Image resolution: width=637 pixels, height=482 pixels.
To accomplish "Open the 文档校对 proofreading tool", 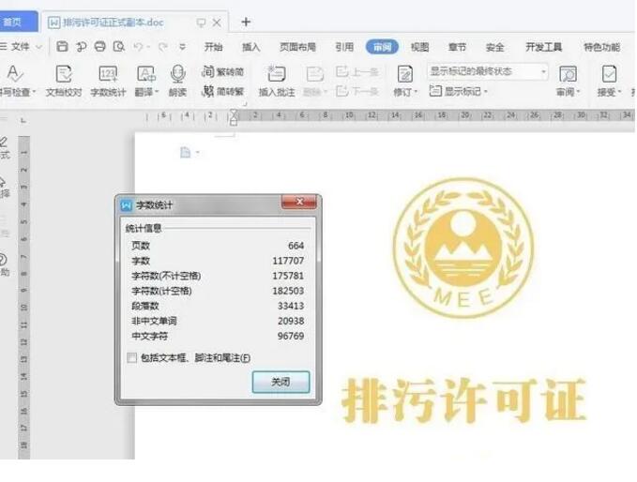I will click(64, 74).
